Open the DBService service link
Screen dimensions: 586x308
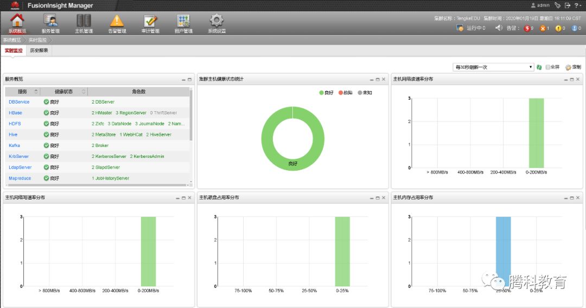pos(19,102)
